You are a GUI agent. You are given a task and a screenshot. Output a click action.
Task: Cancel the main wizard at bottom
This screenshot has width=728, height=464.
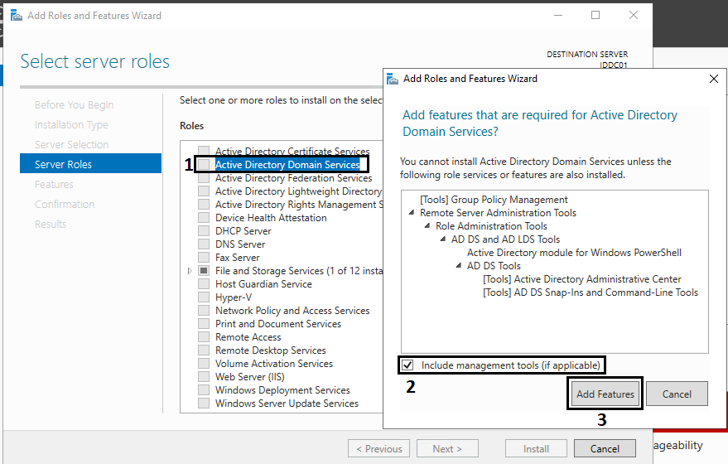click(605, 449)
